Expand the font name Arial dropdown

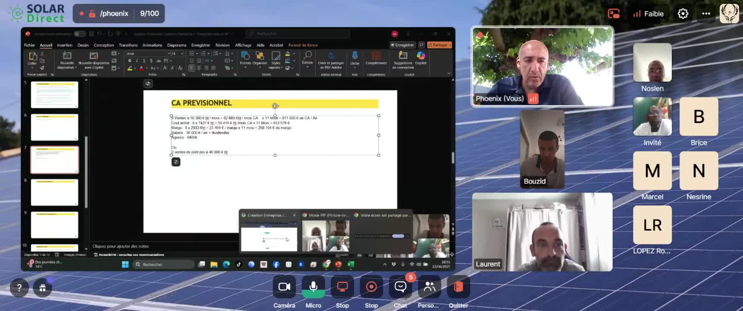(x=168, y=54)
